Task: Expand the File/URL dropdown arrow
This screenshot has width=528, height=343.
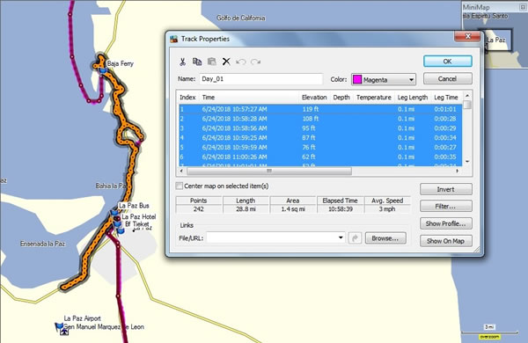Action: (x=341, y=238)
